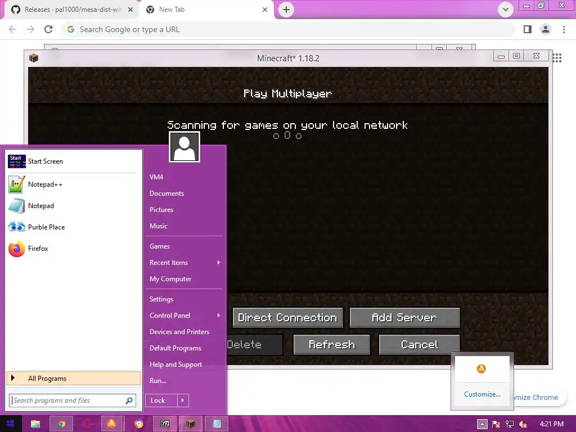Click Add Server in Minecraft
Image resolution: width=576 pixels, height=432 pixels.
(404, 317)
